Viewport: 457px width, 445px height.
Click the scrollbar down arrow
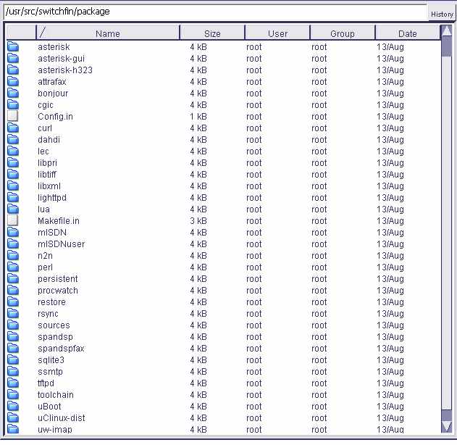(x=447, y=427)
